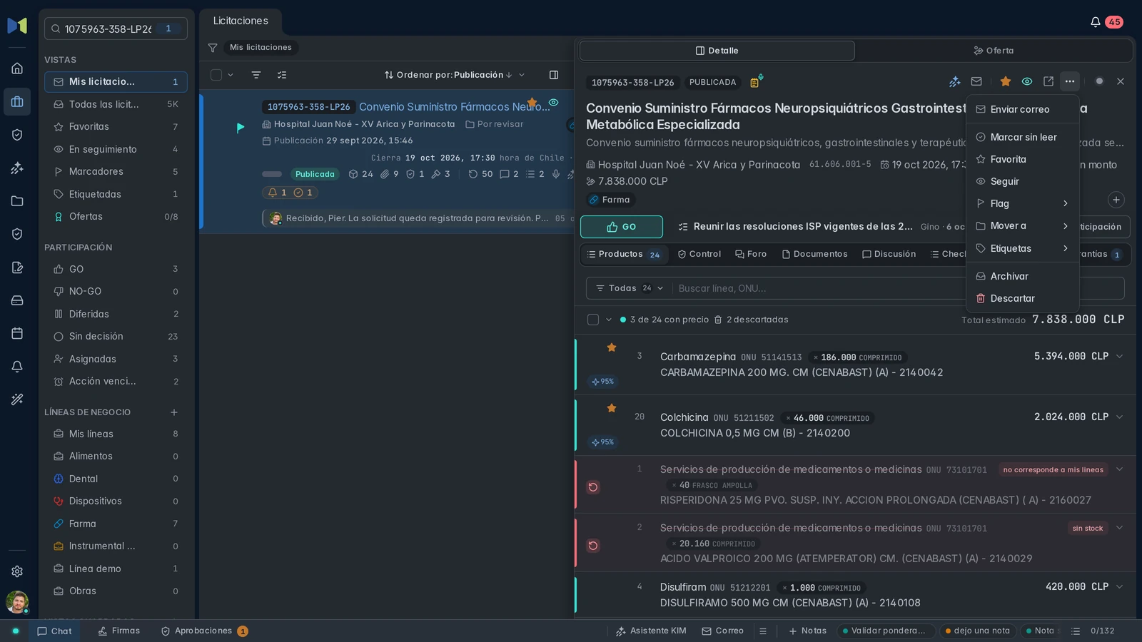Check the products select-all checkbox
Viewport: 1142px width, 642px height.
pyautogui.click(x=593, y=320)
